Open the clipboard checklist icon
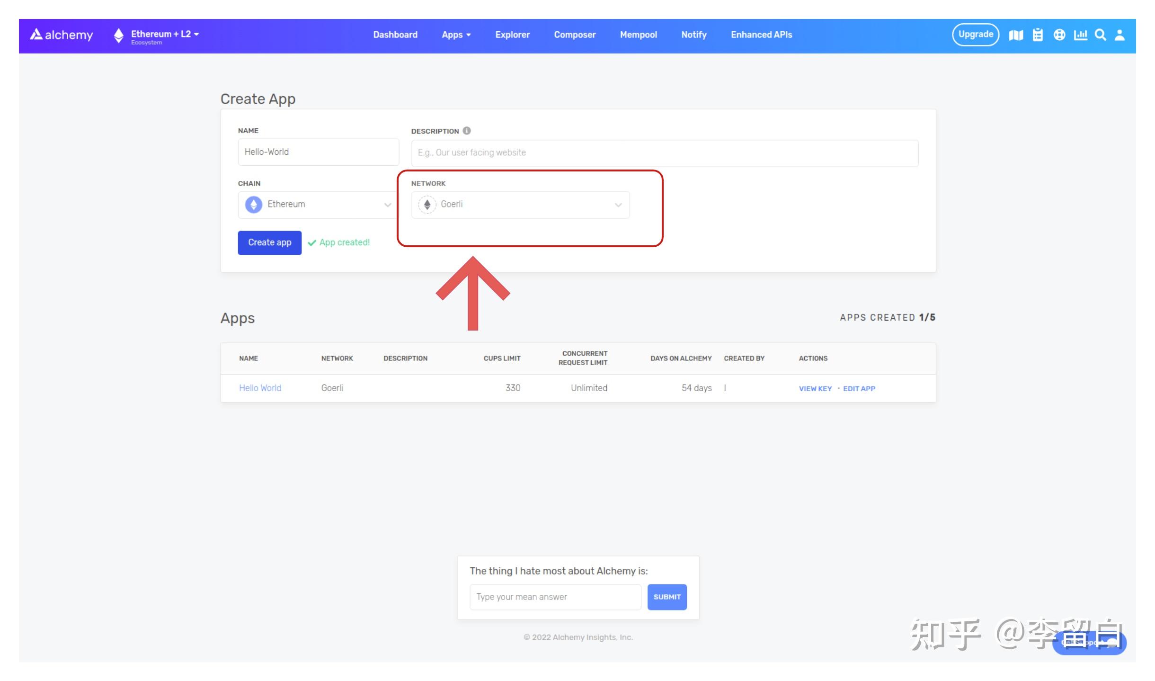 (1038, 35)
